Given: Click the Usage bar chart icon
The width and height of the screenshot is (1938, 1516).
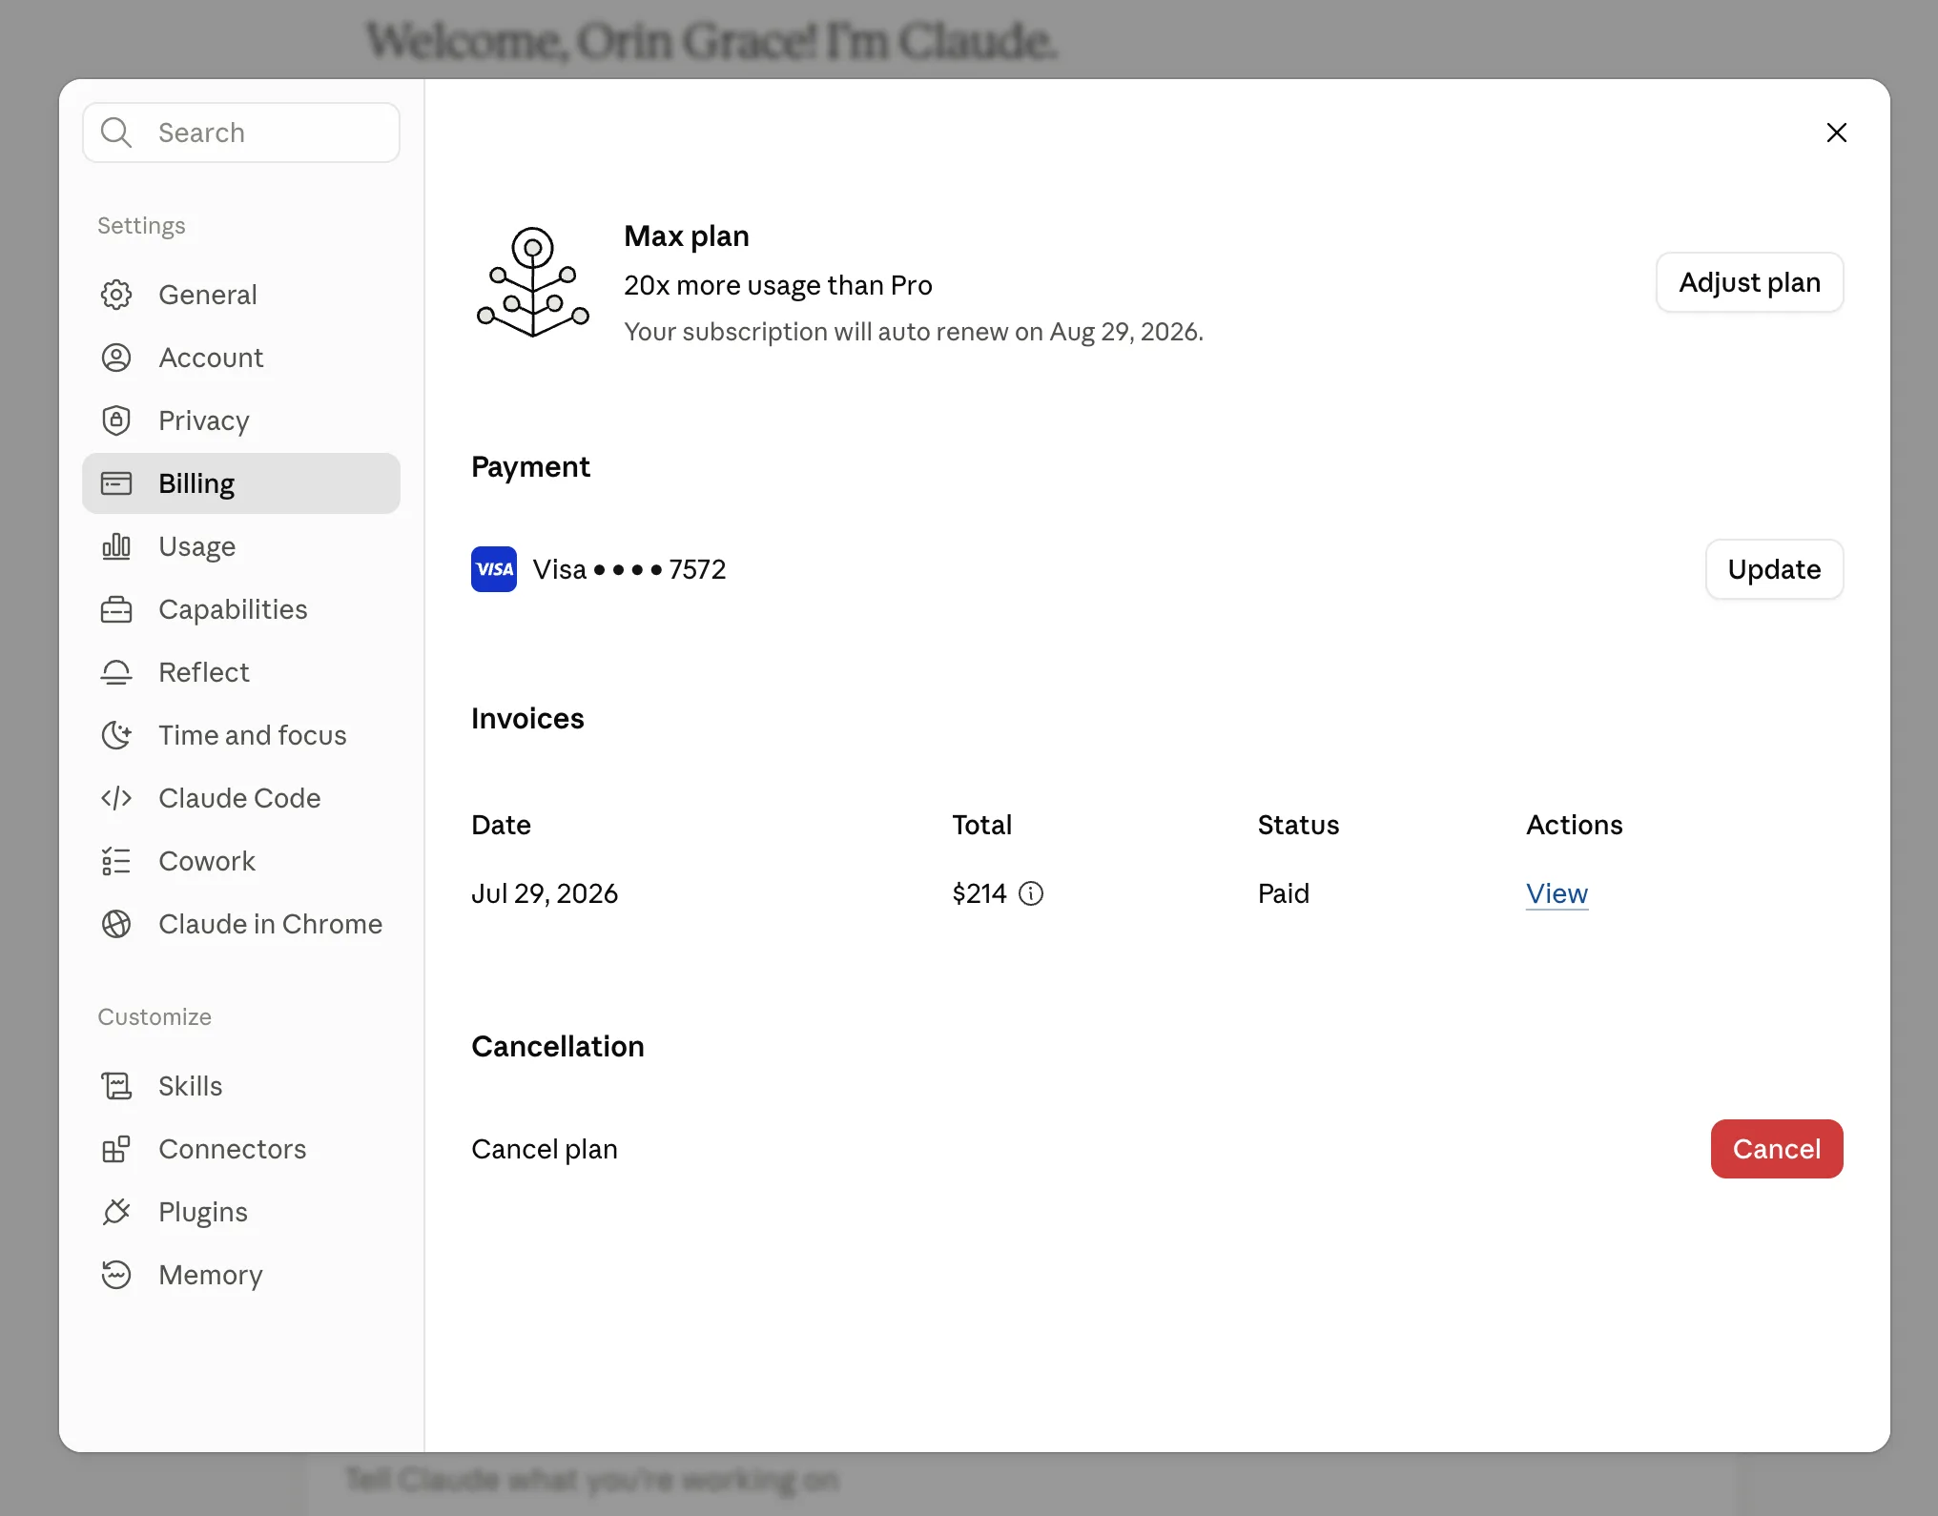Looking at the screenshot, I should pyautogui.click(x=116, y=546).
